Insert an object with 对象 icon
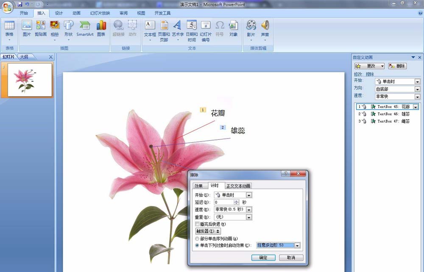Screen dimensions: 424x272 (x=233, y=28)
